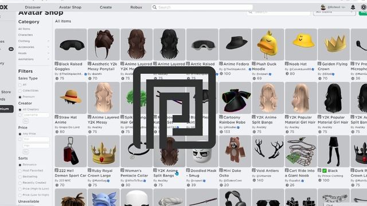Viewport: 367px width, 206px height.
Task: Click the user avatar picture in top bar
Action: coord(323,7)
